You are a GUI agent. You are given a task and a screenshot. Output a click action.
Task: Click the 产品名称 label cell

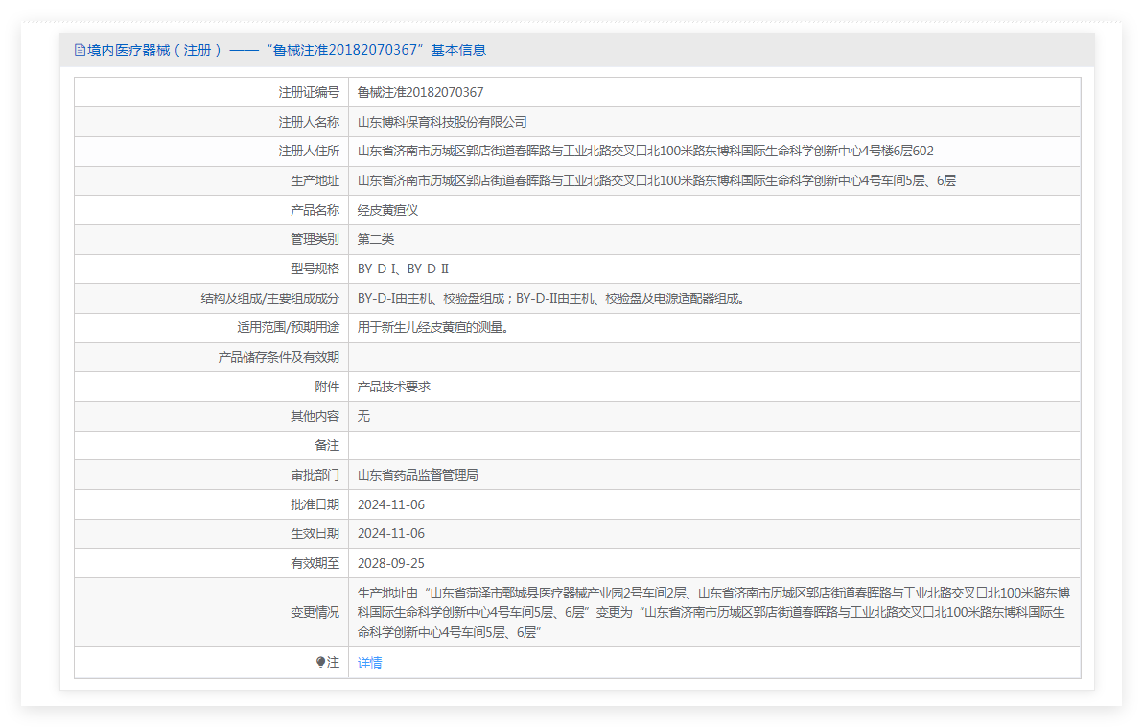211,210
